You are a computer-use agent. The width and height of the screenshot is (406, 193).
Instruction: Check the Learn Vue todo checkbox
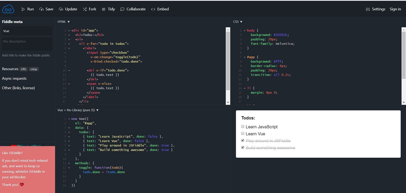click(x=243, y=134)
